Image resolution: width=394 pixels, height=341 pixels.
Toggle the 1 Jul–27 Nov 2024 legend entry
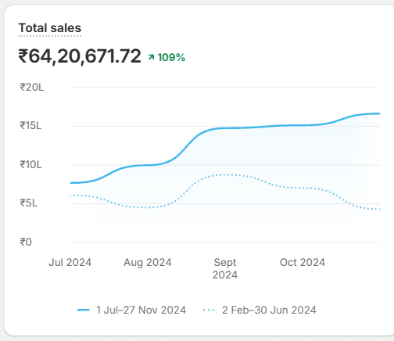pos(131,310)
